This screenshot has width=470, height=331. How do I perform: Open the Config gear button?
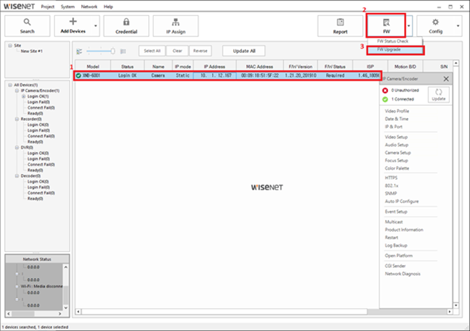[435, 26]
